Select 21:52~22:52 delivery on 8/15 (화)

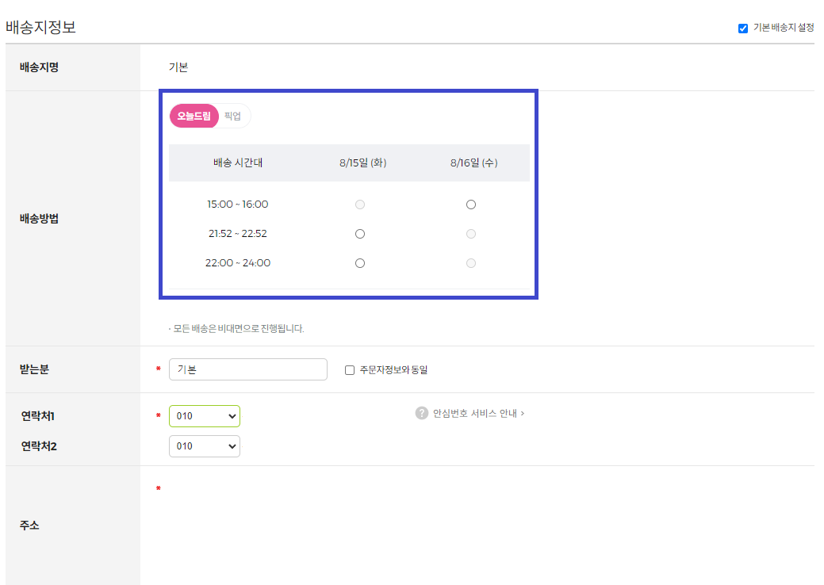tap(360, 233)
